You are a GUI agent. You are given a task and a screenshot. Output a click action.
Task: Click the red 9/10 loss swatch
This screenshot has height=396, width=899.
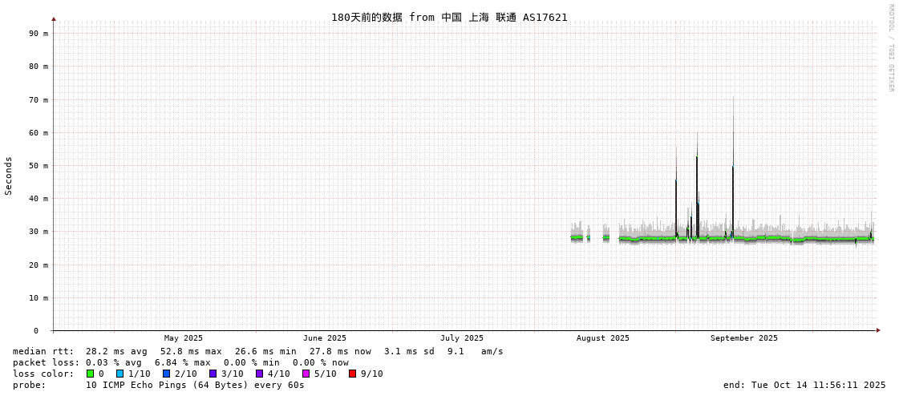coord(352,374)
